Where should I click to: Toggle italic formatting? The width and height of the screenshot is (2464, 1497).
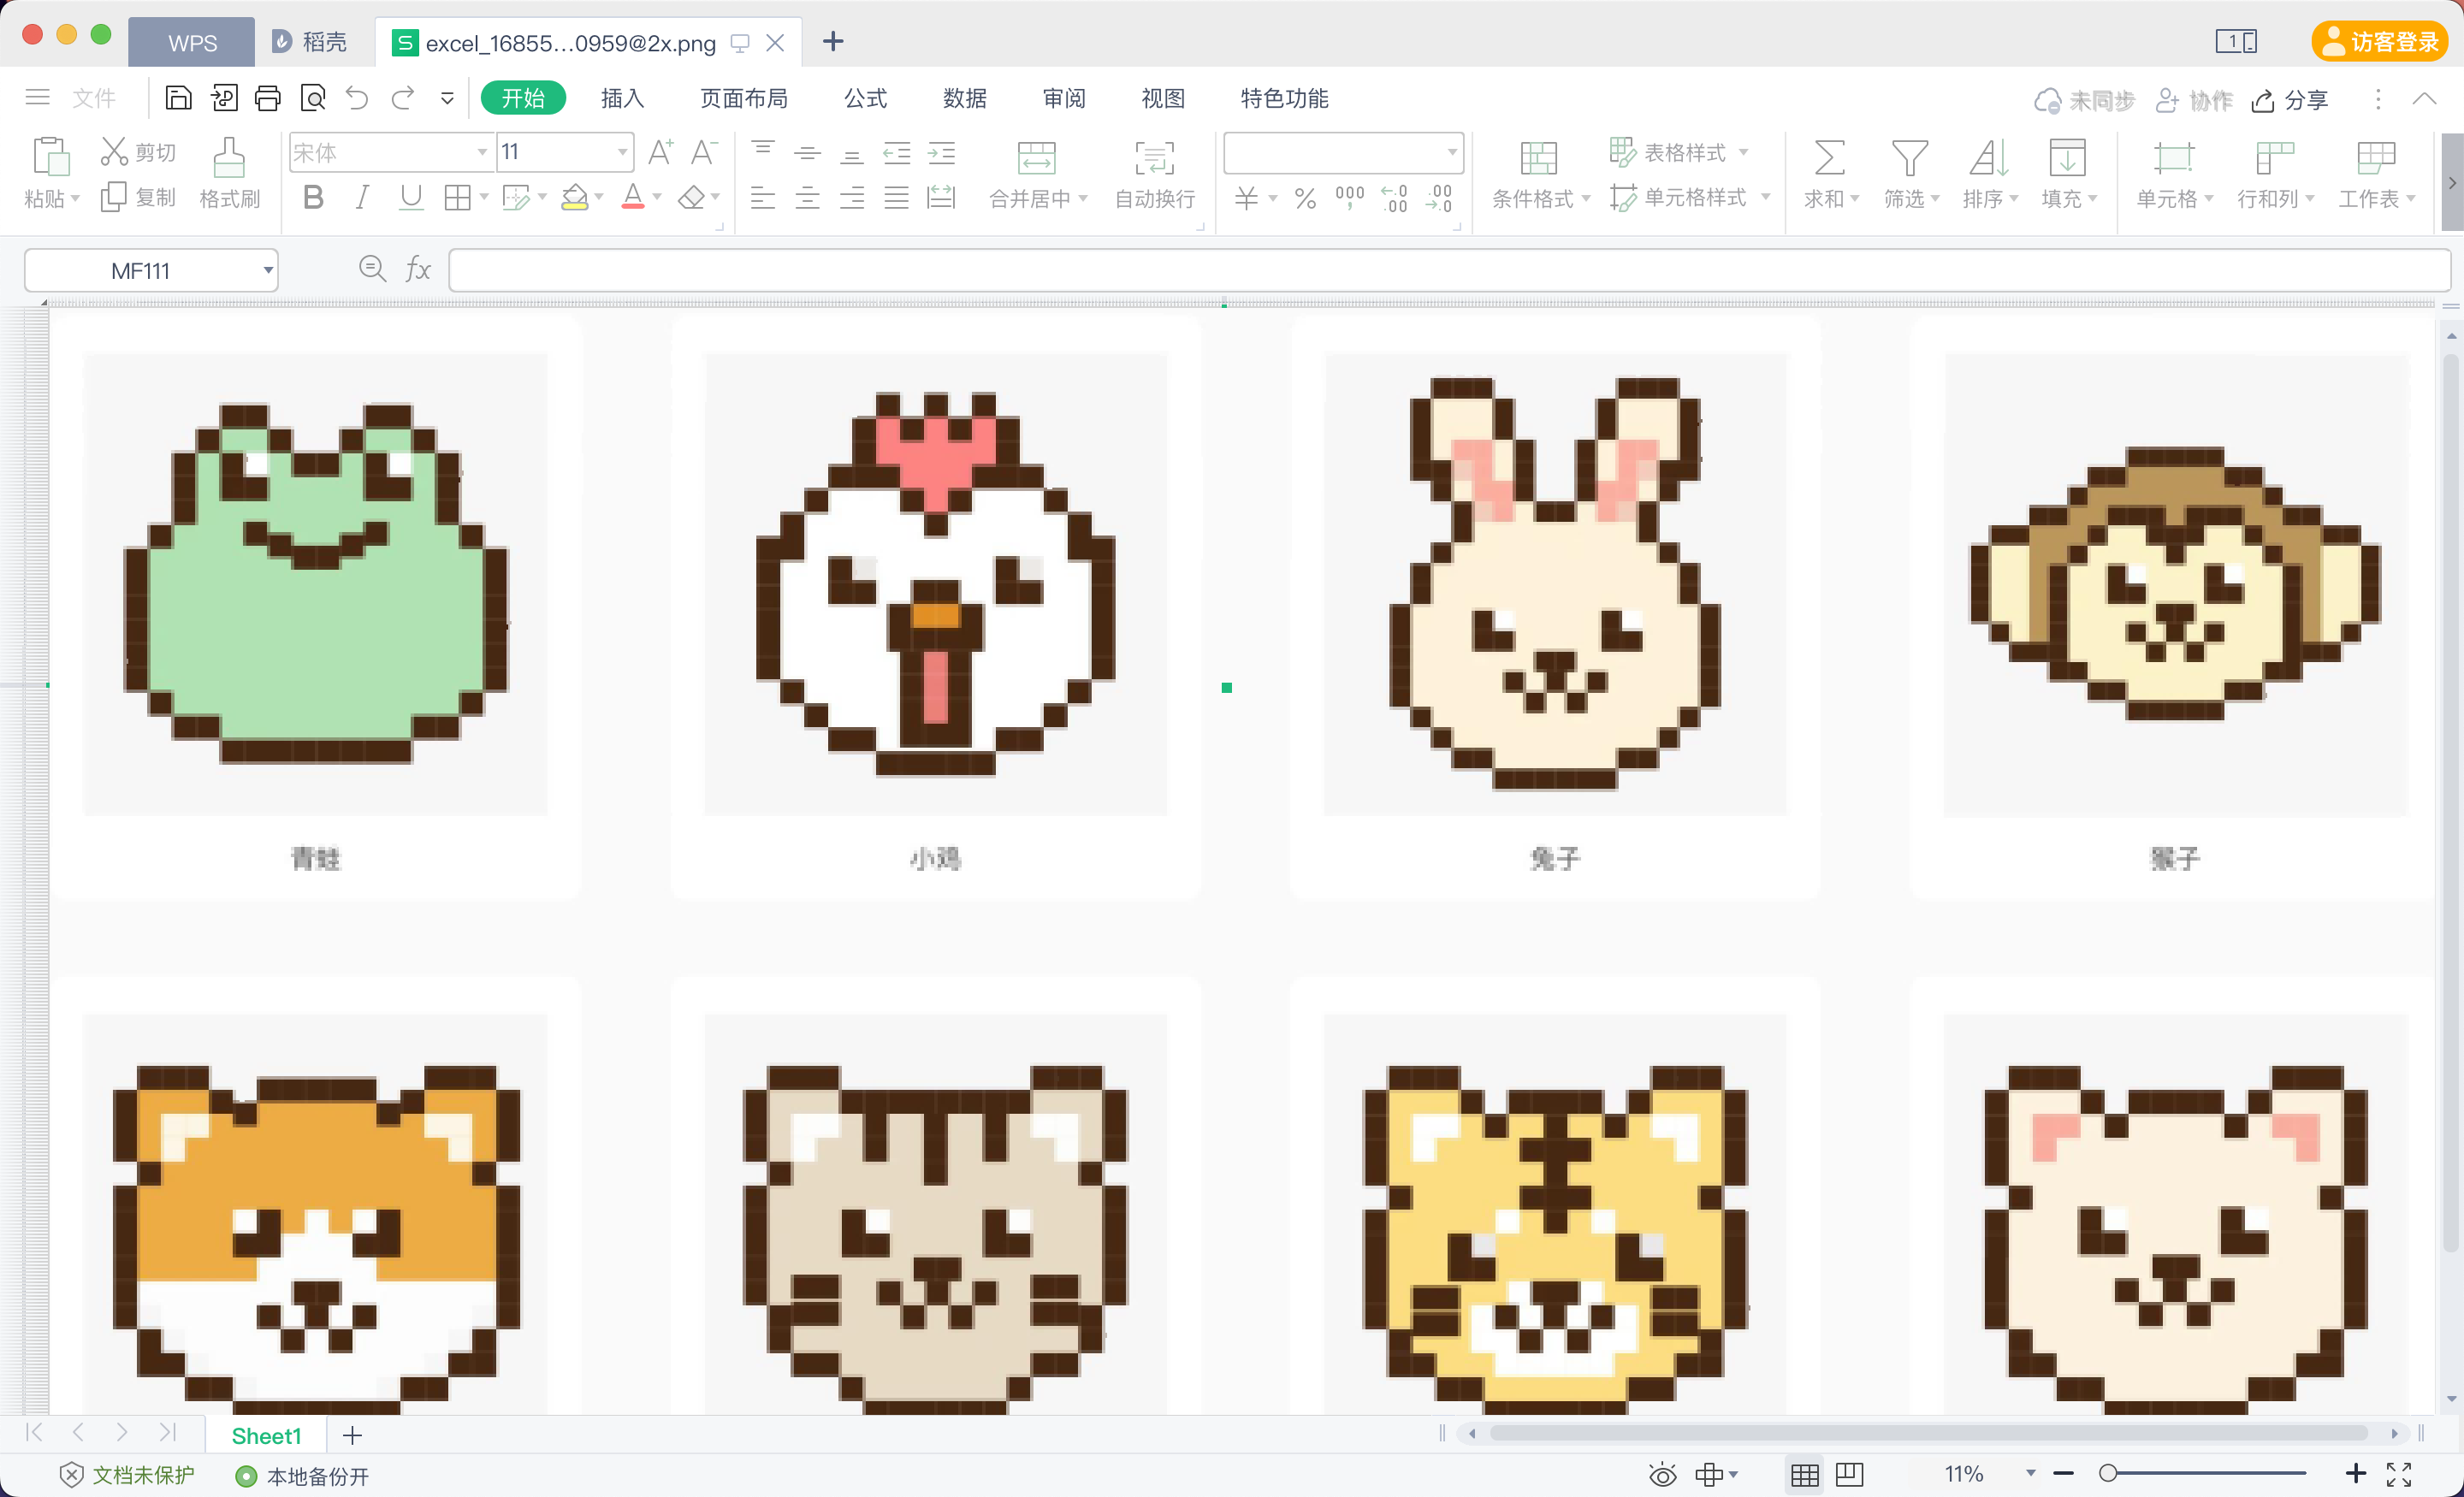click(362, 197)
